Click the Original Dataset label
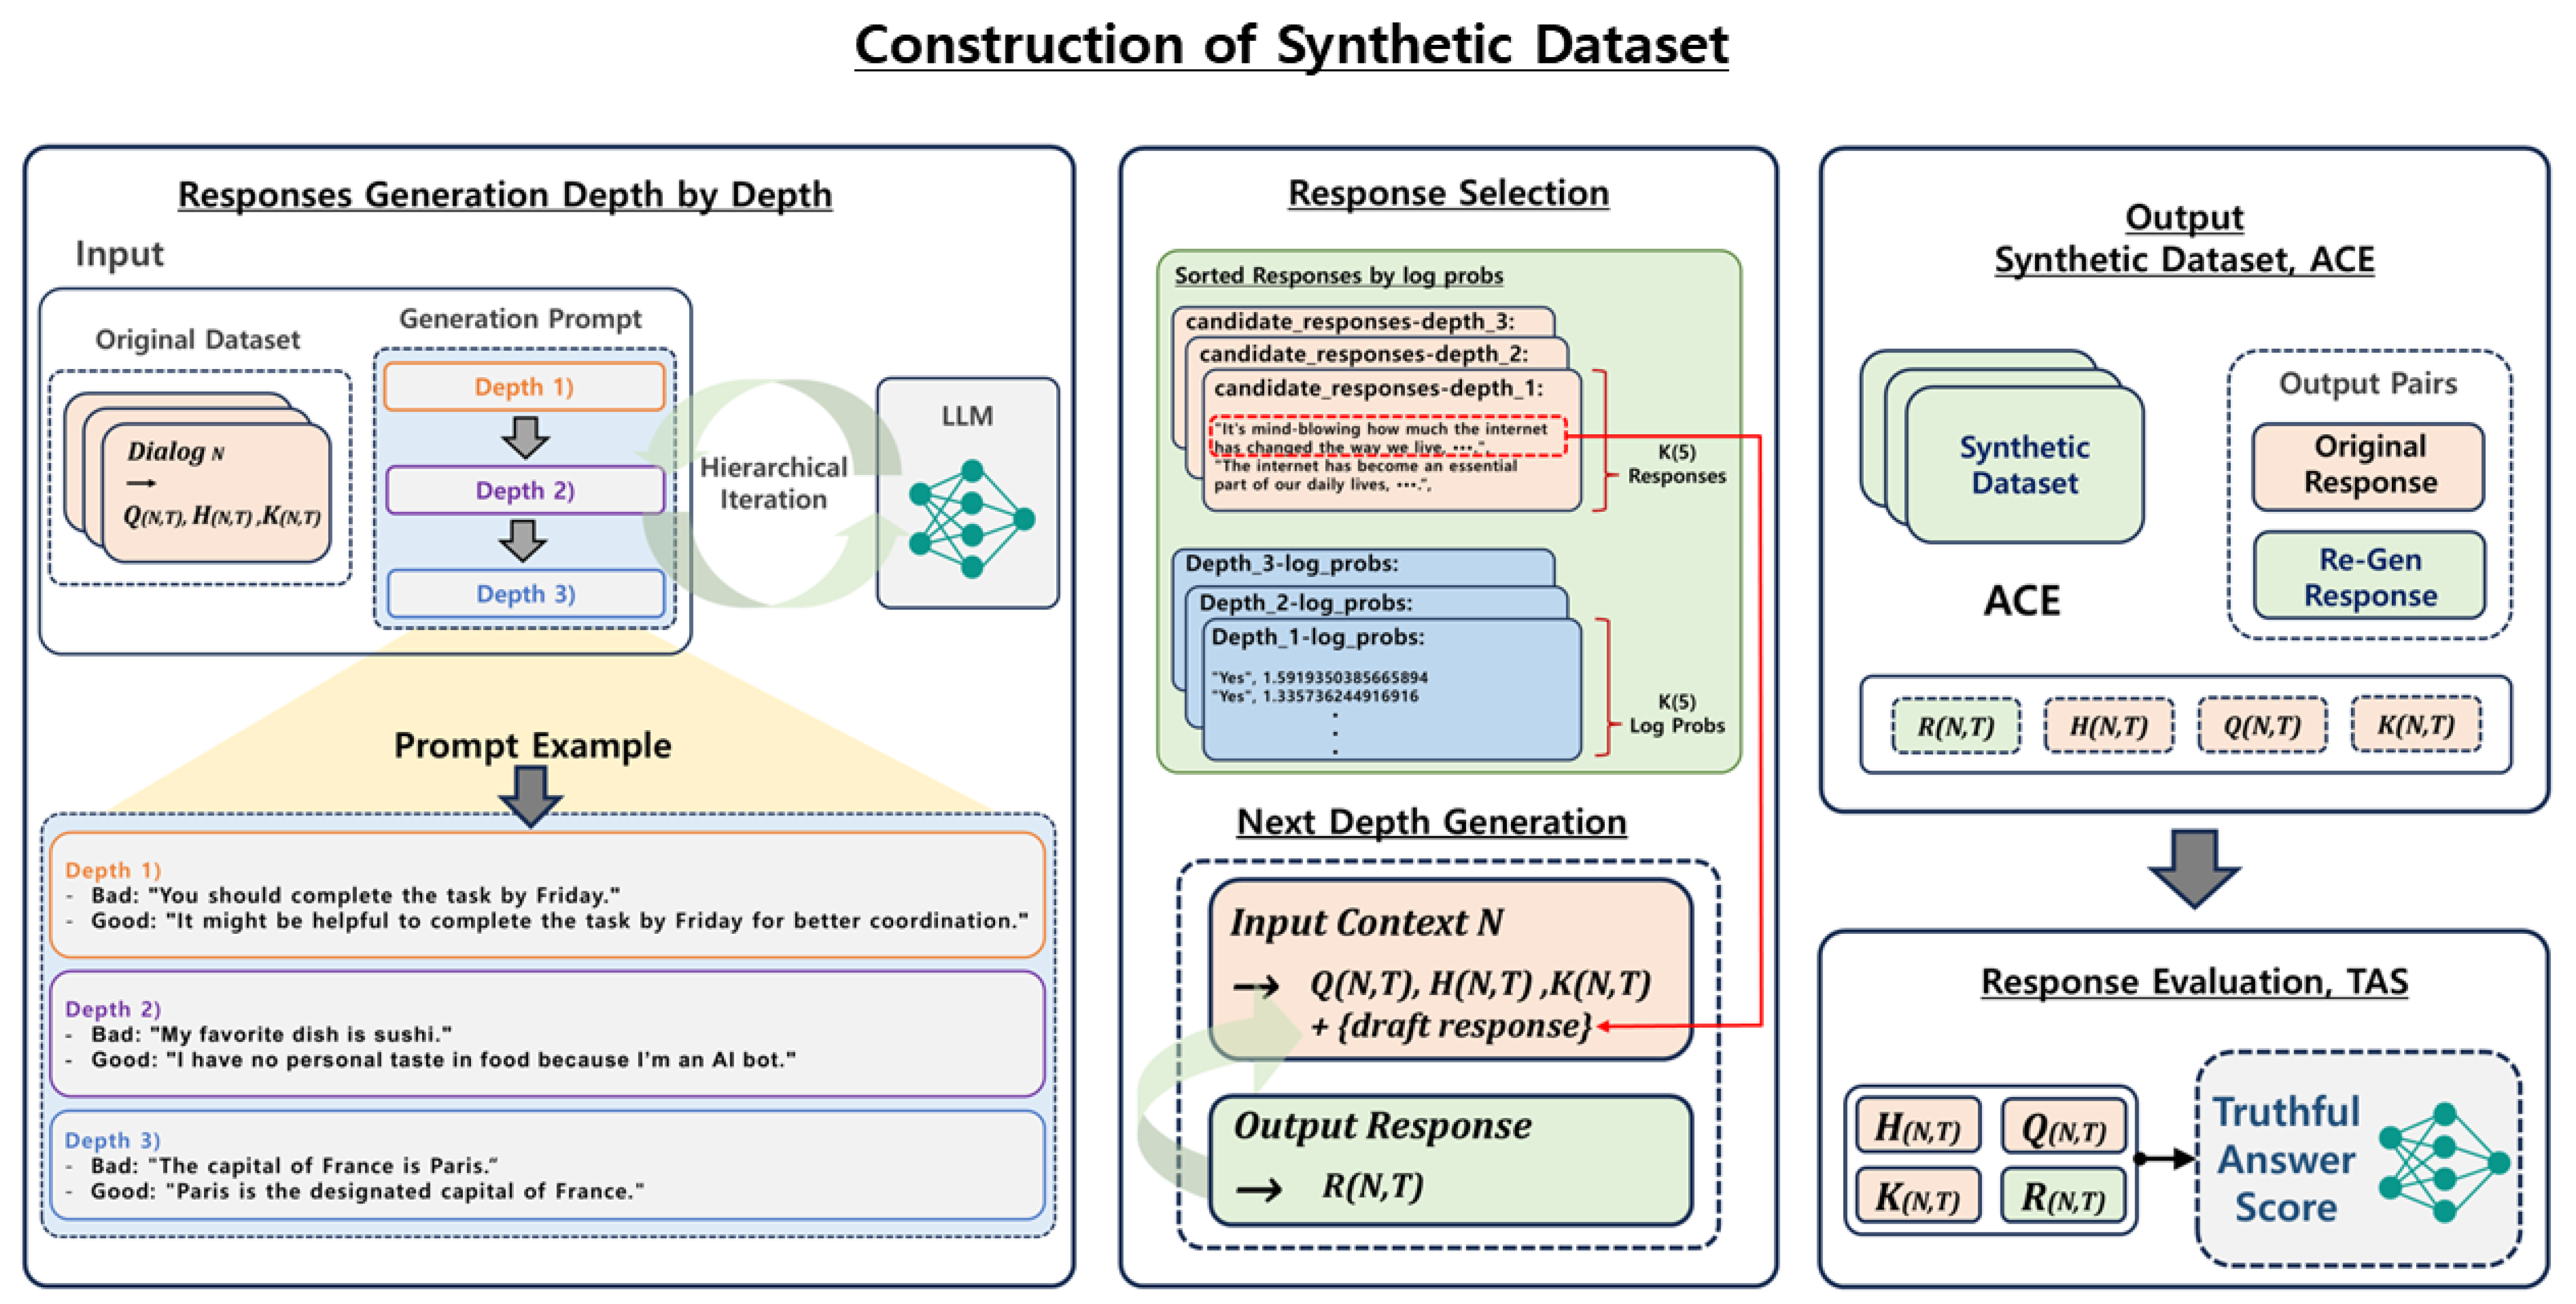Viewport: 2576px width, 1304px height. point(197,339)
